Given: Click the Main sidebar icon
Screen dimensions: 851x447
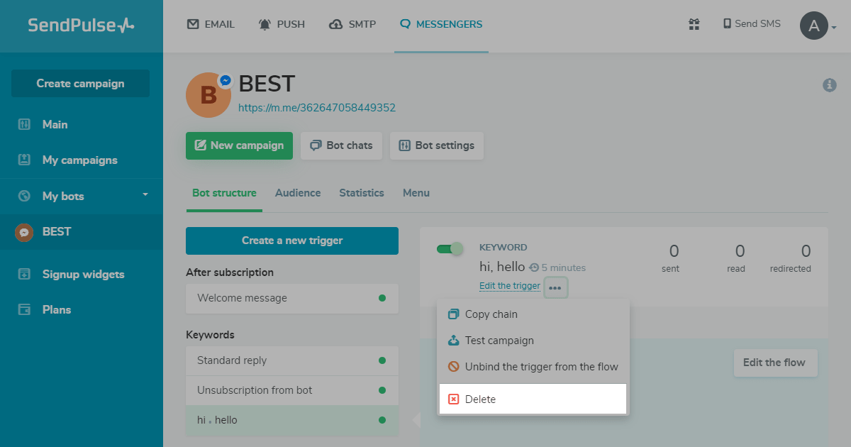Looking at the screenshot, I should pyautogui.click(x=24, y=124).
